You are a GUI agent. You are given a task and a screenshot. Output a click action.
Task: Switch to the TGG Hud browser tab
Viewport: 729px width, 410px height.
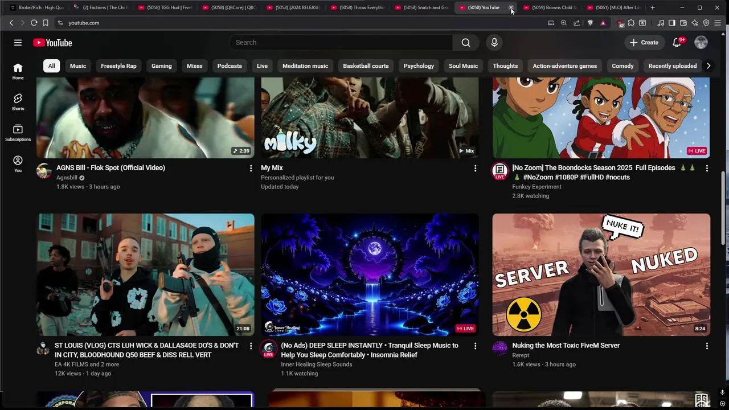[165, 7]
